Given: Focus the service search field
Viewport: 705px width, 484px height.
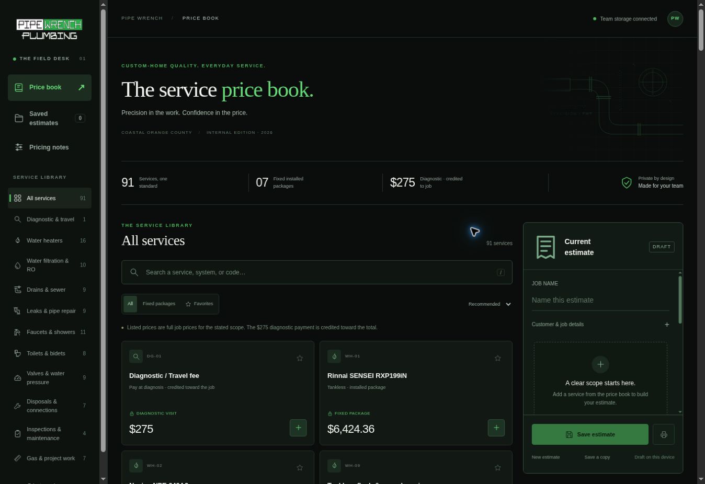Looking at the screenshot, I should coord(317,272).
